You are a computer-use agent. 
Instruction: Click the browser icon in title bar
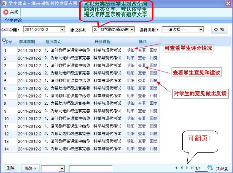point(4,3)
